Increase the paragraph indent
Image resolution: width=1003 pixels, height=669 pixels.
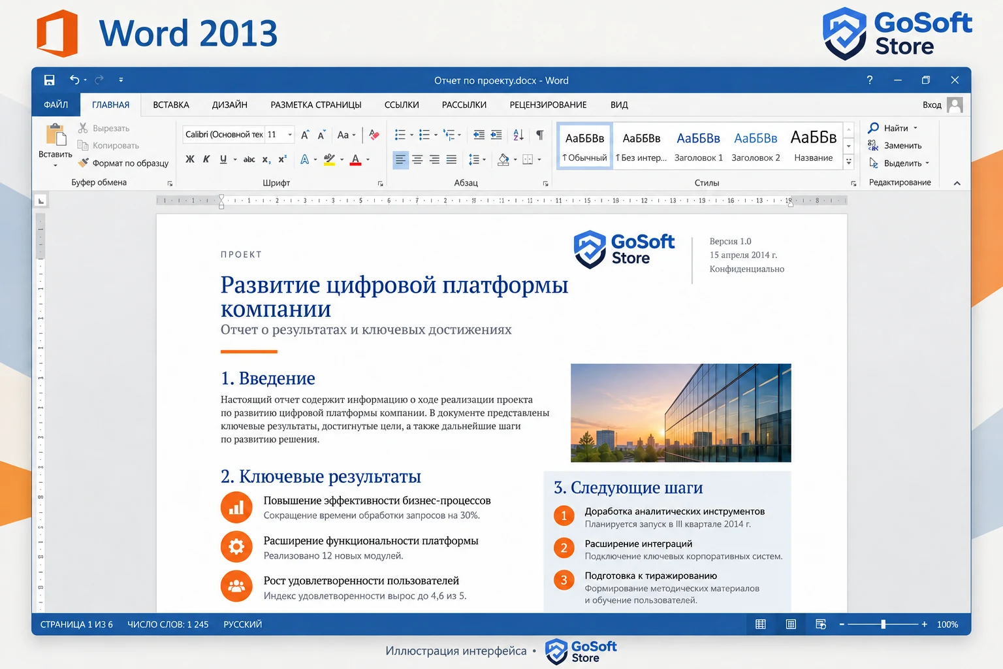pos(496,135)
